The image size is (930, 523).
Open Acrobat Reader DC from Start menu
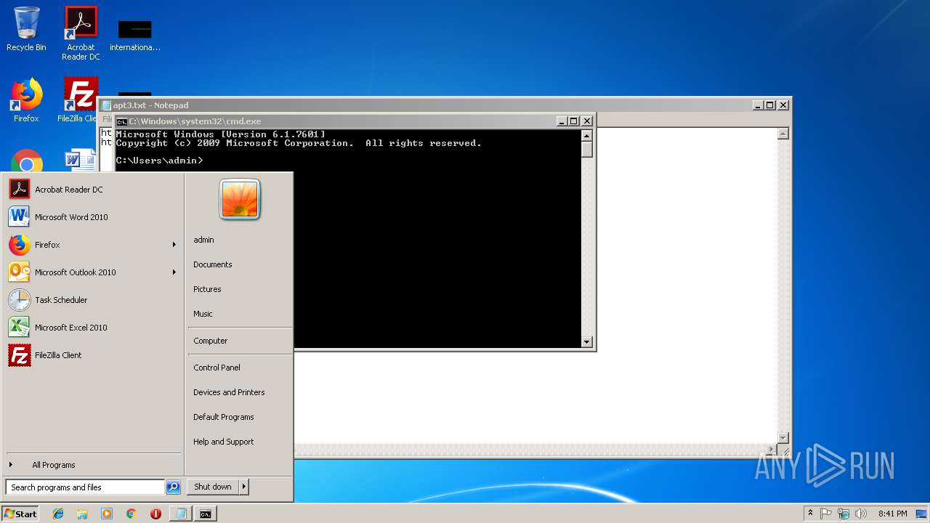click(92, 190)
